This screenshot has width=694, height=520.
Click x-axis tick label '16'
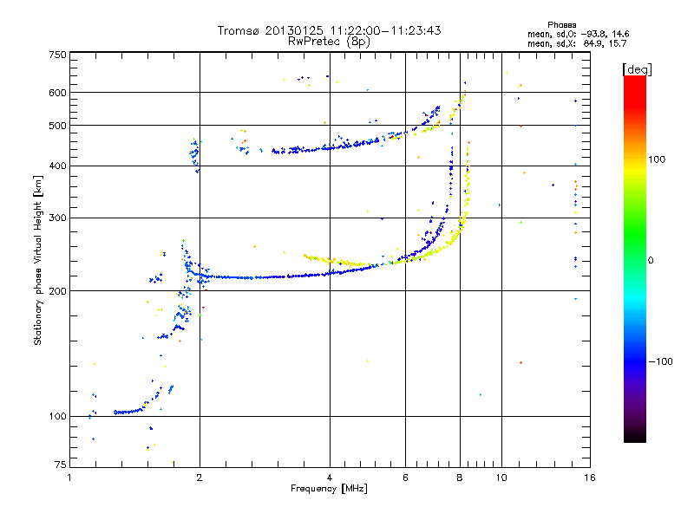pyautogui.click(x=590, y=478)
